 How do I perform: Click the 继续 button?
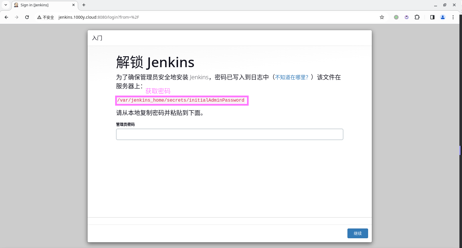(358, 233)
